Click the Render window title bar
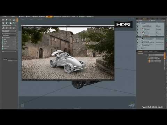Viewport: 167px width, 125px height. (68, 25)
